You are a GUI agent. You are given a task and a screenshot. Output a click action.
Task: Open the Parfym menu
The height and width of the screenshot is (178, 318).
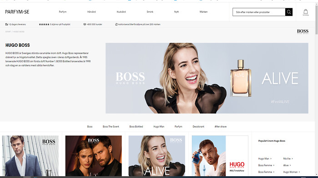63,12
